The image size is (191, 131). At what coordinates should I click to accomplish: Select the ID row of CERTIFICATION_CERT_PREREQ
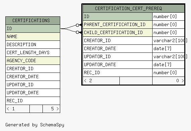[133, 17]
